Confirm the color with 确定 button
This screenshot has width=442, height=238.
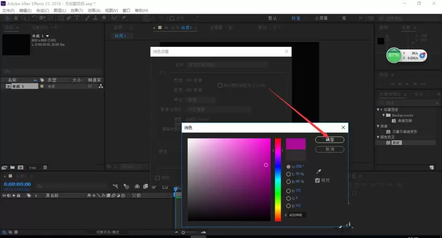click(x=330, y=140)
